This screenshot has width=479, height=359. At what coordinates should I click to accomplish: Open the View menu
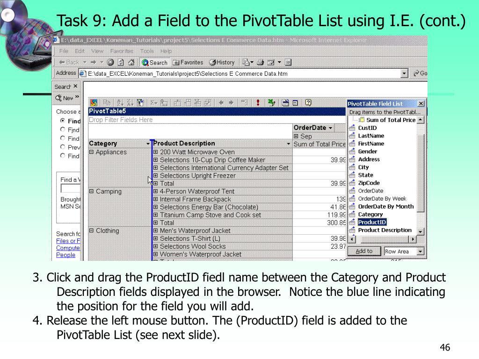pos(97,51)
